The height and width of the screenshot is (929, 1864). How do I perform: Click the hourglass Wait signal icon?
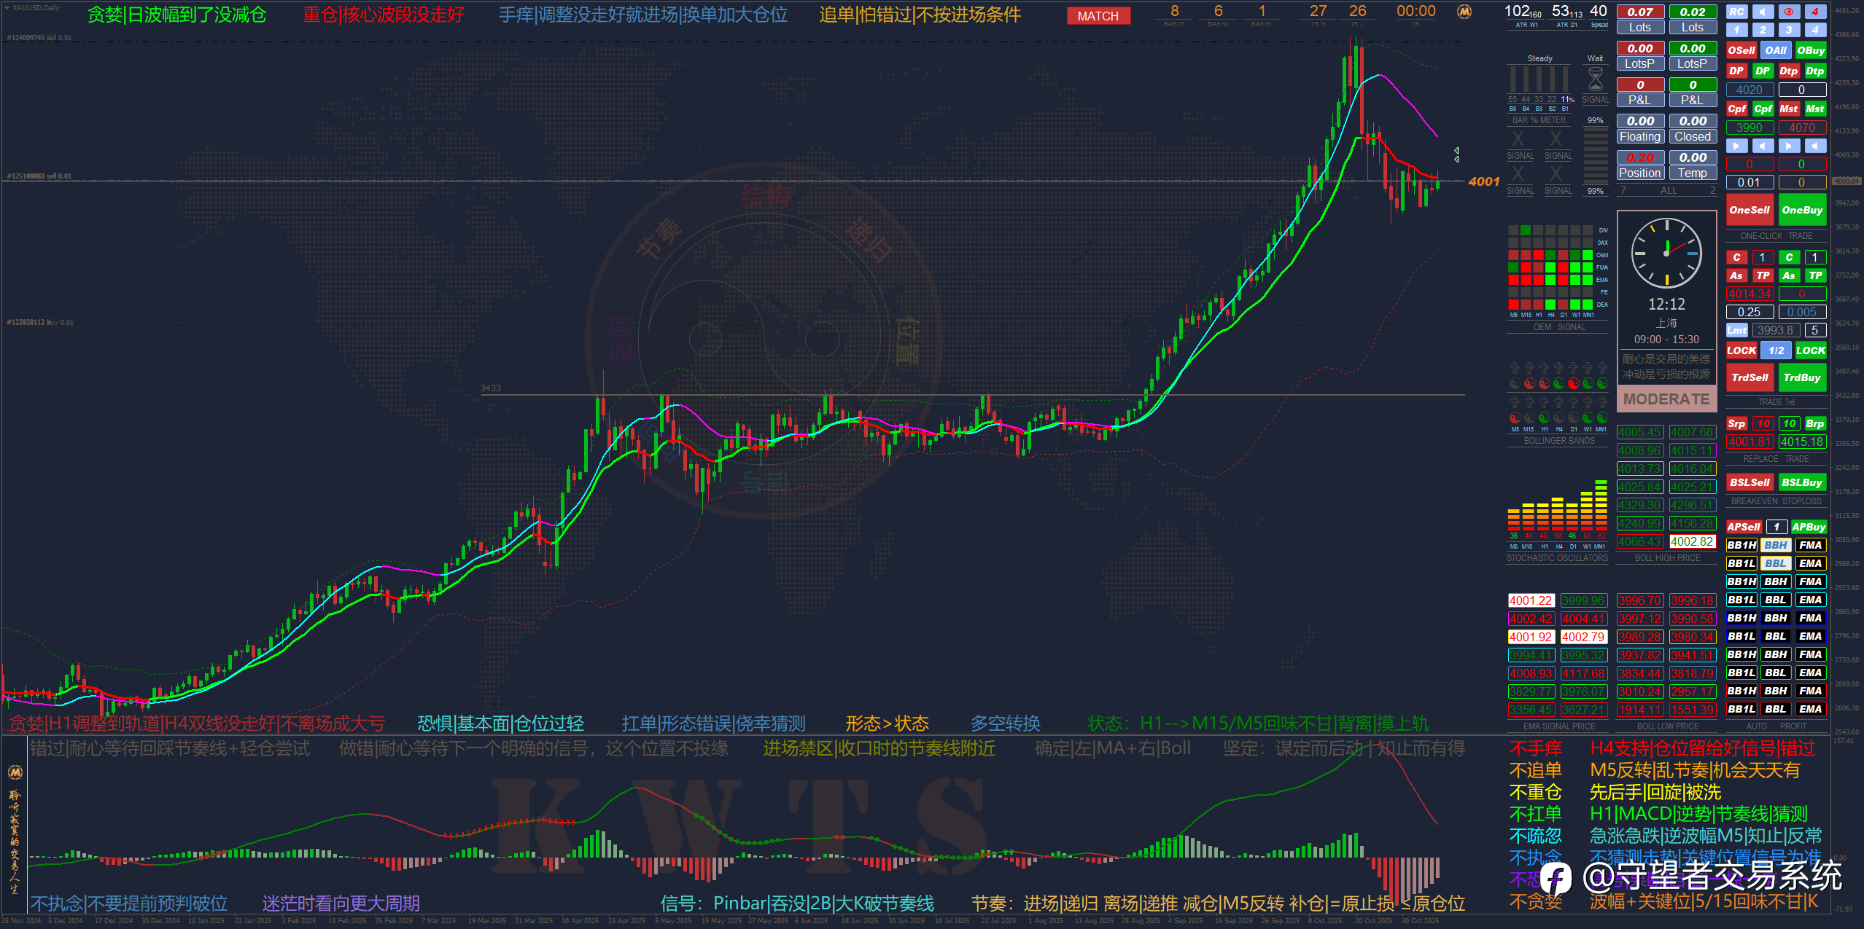pyautogui.click(x=1596, y=79)
